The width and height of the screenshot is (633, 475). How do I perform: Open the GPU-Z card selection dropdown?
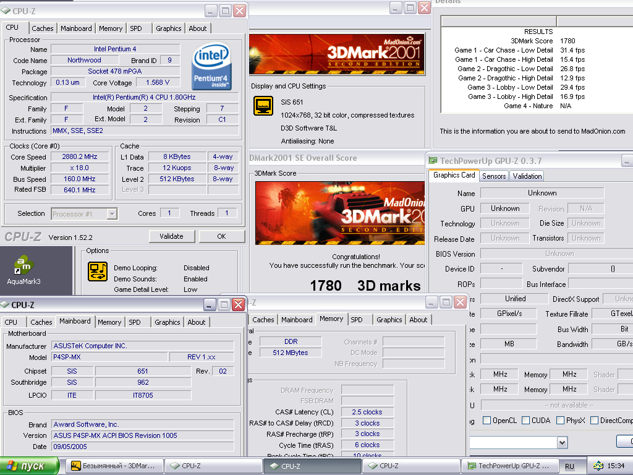(563, 443)
